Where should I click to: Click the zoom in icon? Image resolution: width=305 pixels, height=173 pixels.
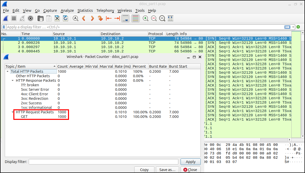point(145,18)
